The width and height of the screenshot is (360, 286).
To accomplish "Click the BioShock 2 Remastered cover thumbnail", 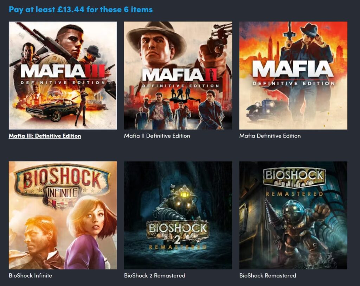I will (x=178, y=215).
